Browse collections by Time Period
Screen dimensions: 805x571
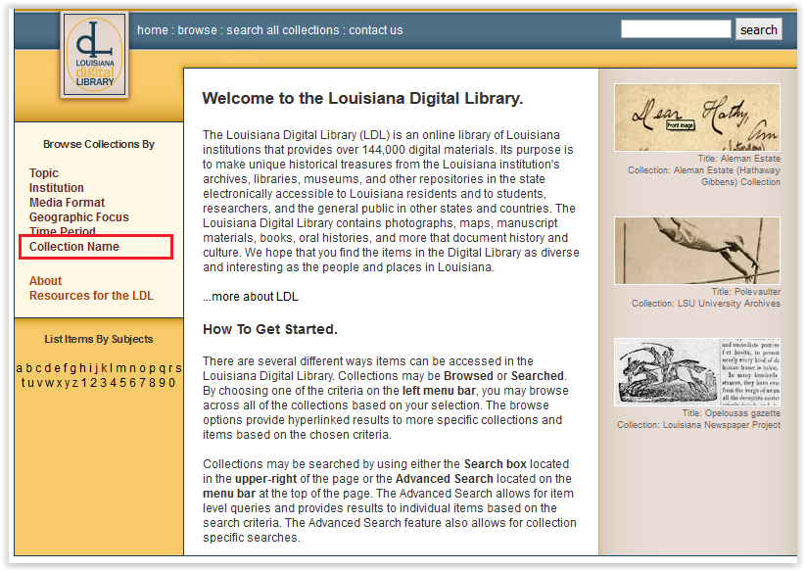click(62, 230)
